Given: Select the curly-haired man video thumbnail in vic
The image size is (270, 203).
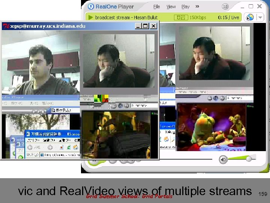Looking at the screenshot, I should pos(40,63).
